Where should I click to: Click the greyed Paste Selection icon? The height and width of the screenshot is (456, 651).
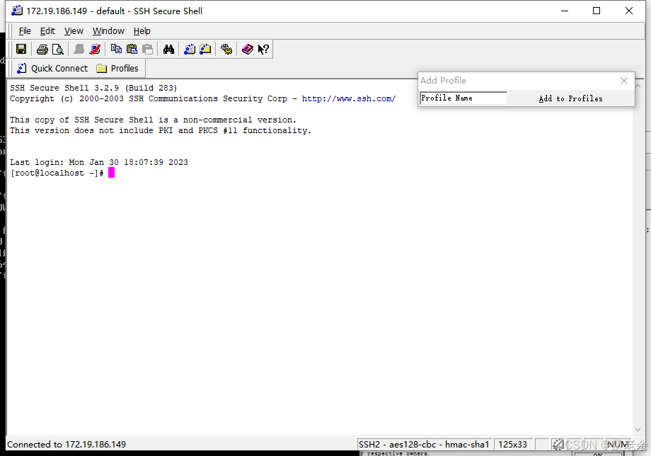click(147, 49)
